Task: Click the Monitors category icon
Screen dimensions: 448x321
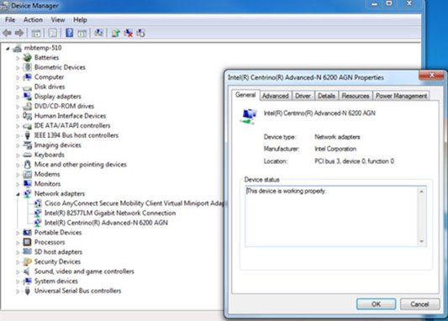Action: [x=28, y=184]
